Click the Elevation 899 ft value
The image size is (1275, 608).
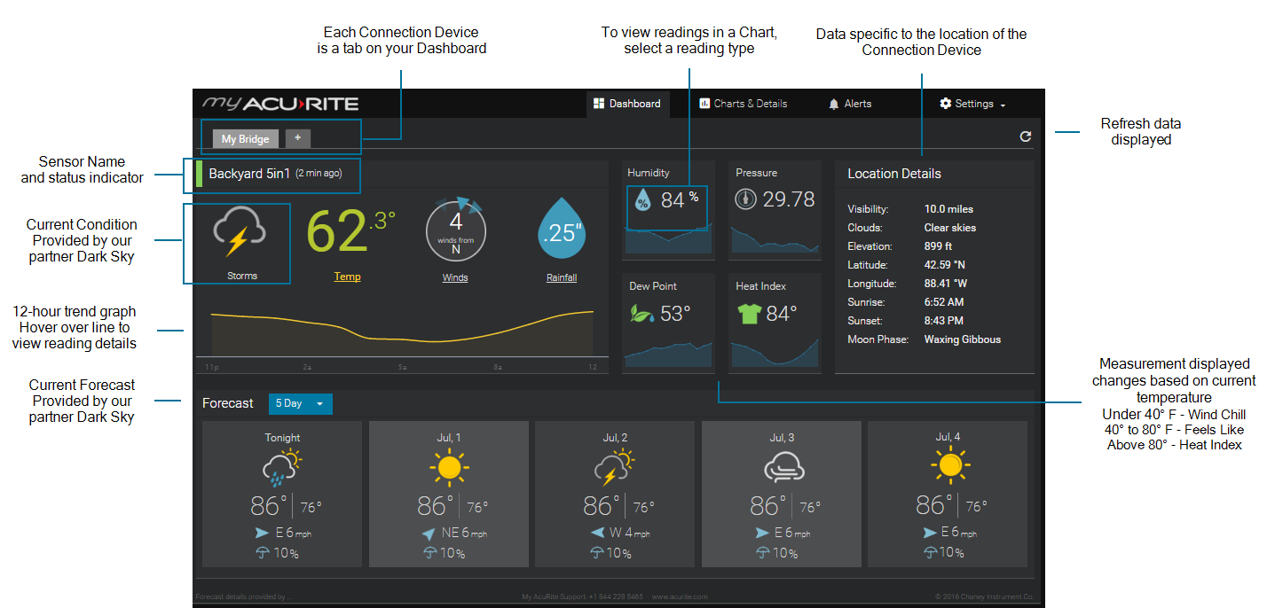point(939,246)
